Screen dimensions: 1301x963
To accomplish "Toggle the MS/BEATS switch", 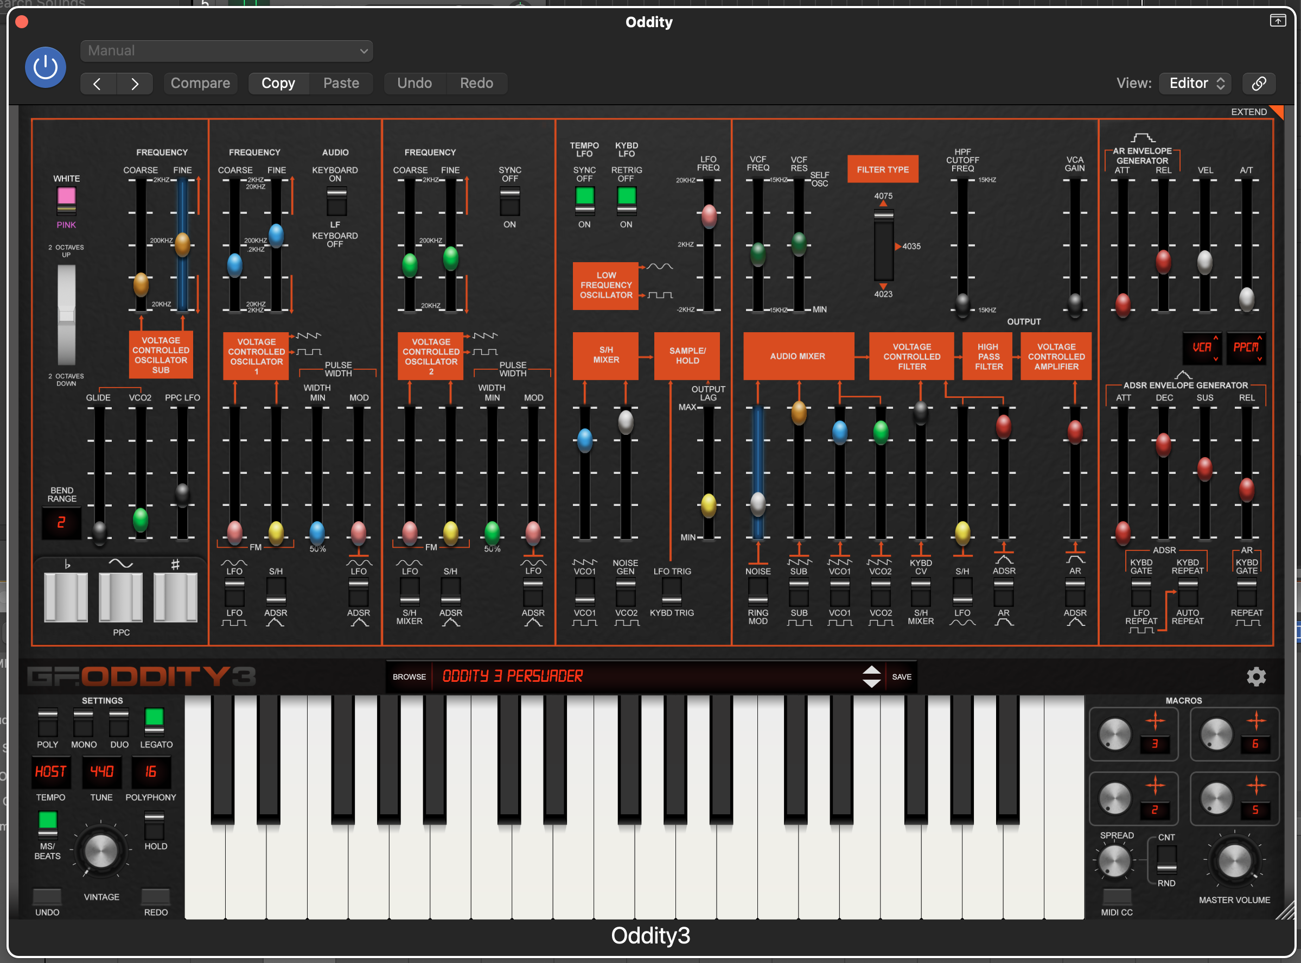I will [47, 825].
